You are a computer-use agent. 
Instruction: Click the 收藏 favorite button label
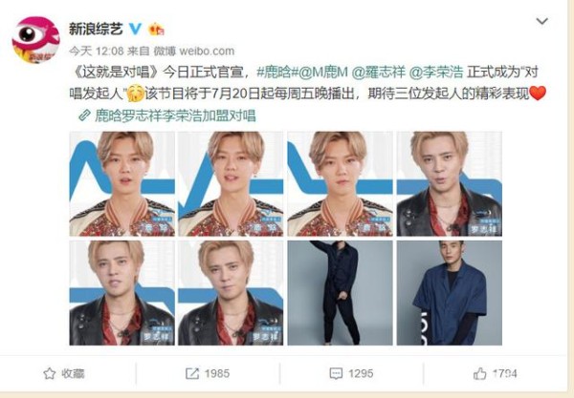coord(73,373)
